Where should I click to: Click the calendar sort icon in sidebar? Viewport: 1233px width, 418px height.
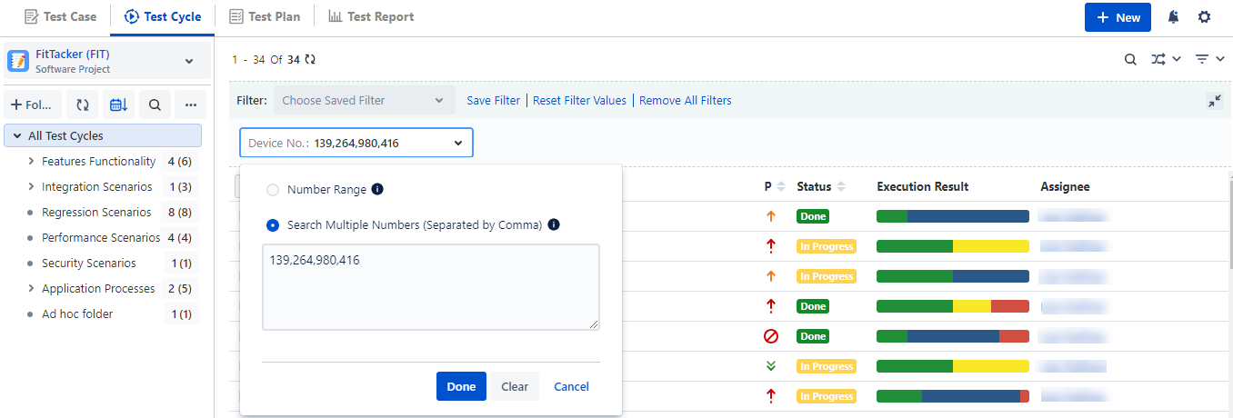tap(118, 104)
